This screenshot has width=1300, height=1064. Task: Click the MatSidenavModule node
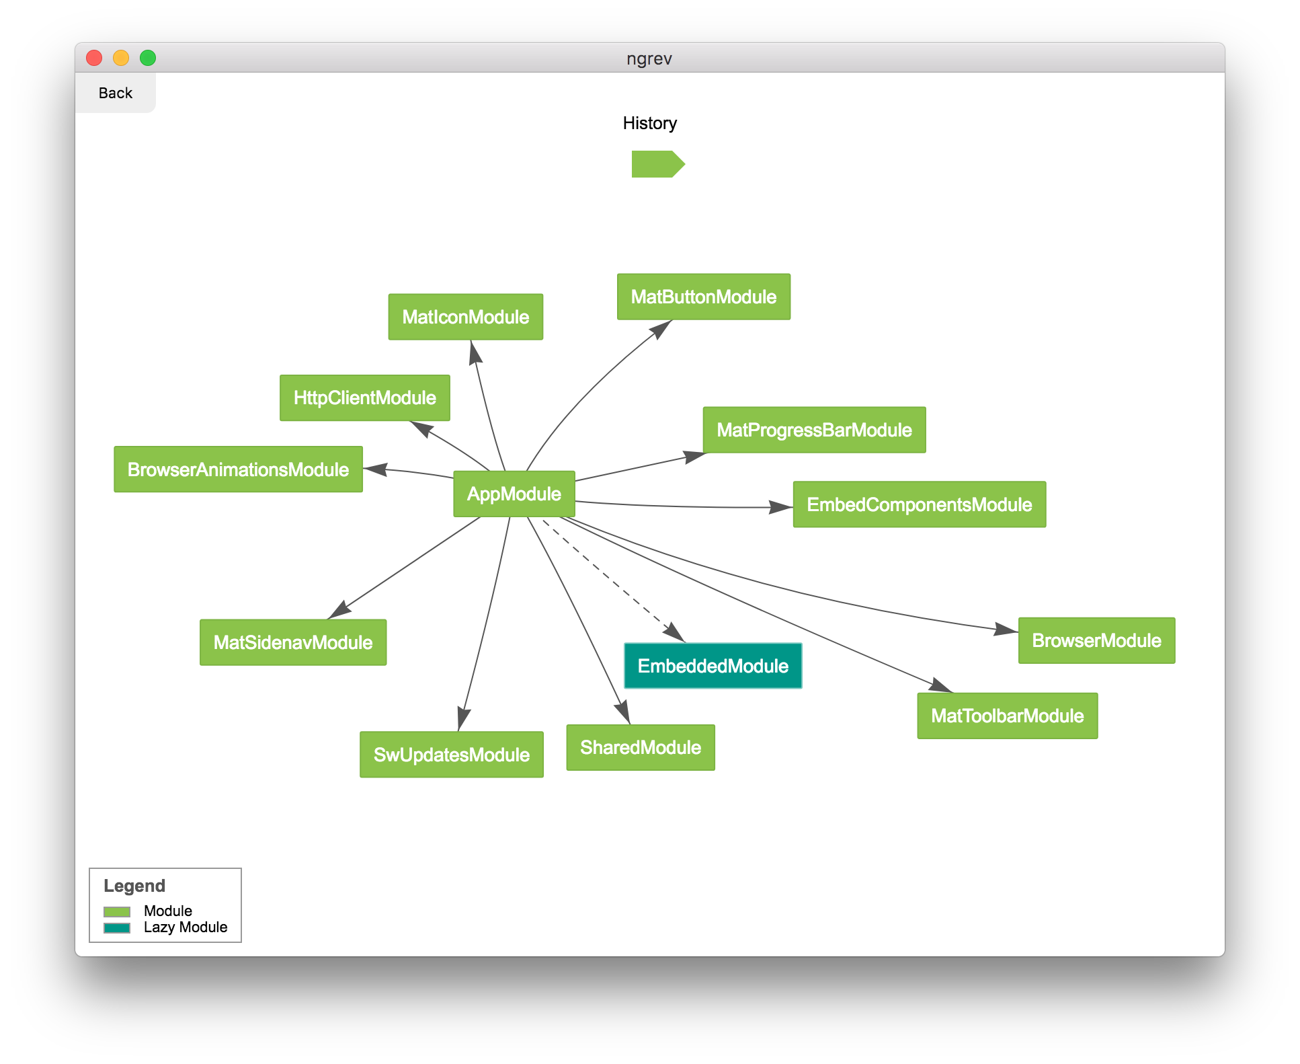(293, 642)
